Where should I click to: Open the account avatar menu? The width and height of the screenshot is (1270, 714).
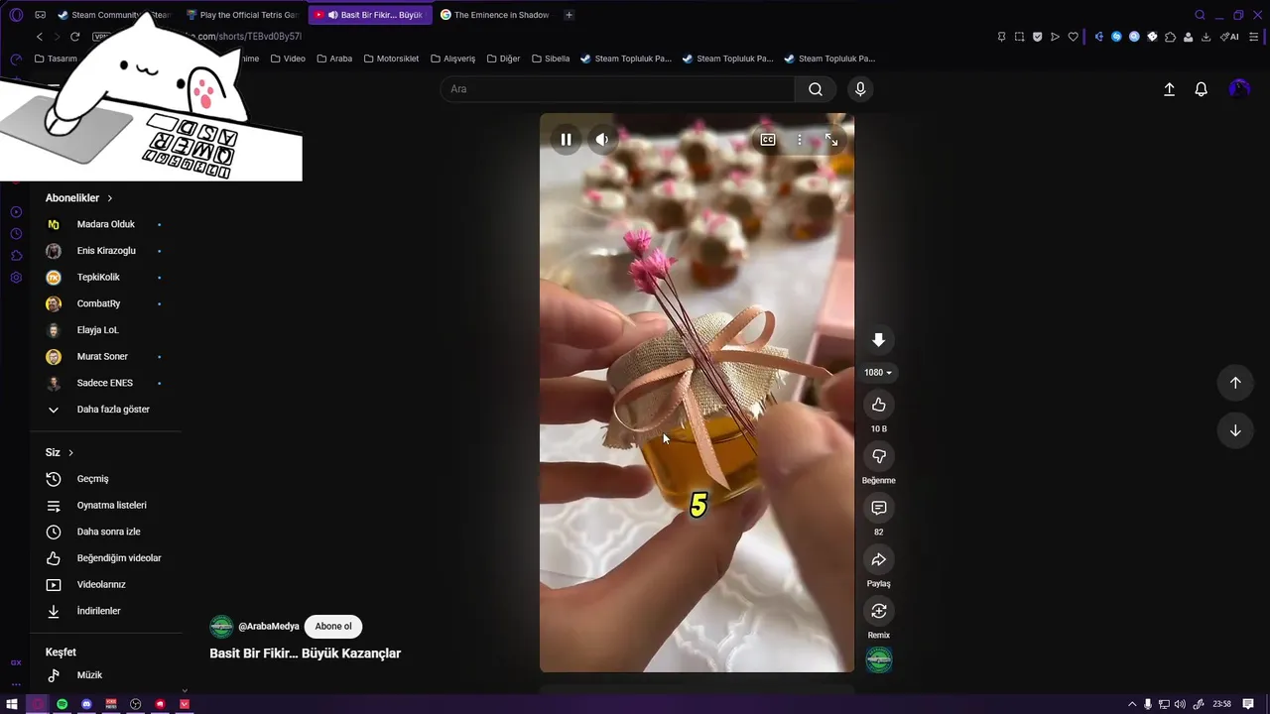(x=1238, y=89)
